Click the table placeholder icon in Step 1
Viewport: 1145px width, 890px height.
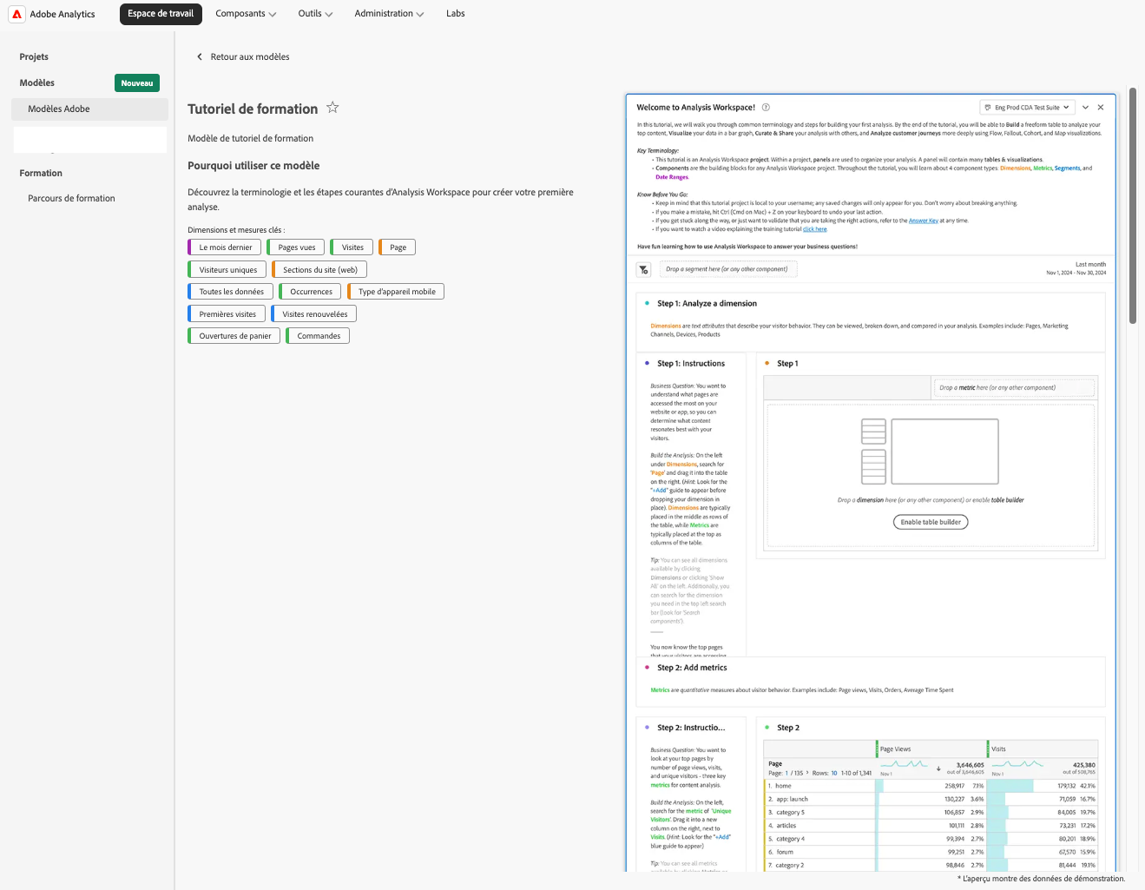click(930, 451)
